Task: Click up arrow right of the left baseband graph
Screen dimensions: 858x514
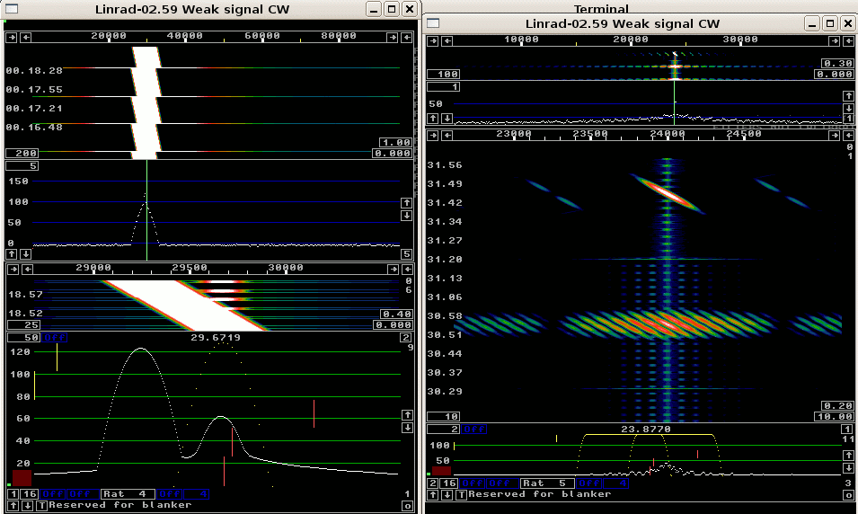Action: 407,415
